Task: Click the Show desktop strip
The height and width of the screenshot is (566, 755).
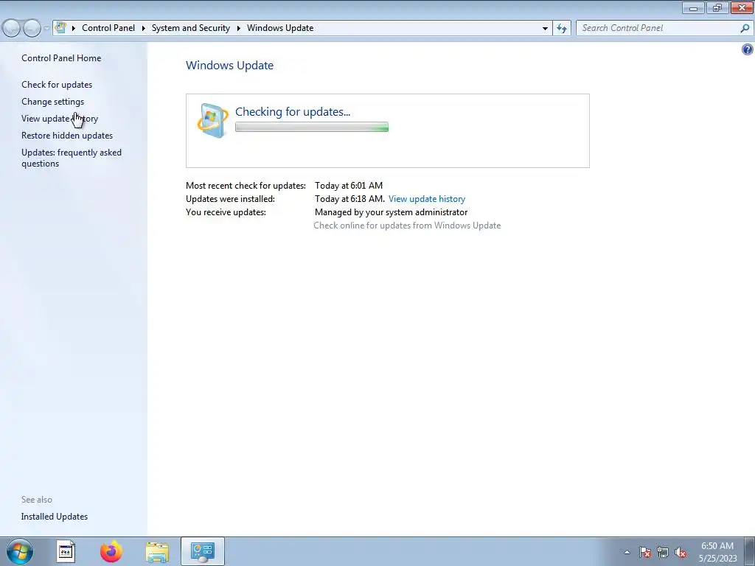Action: pos(750,551)
